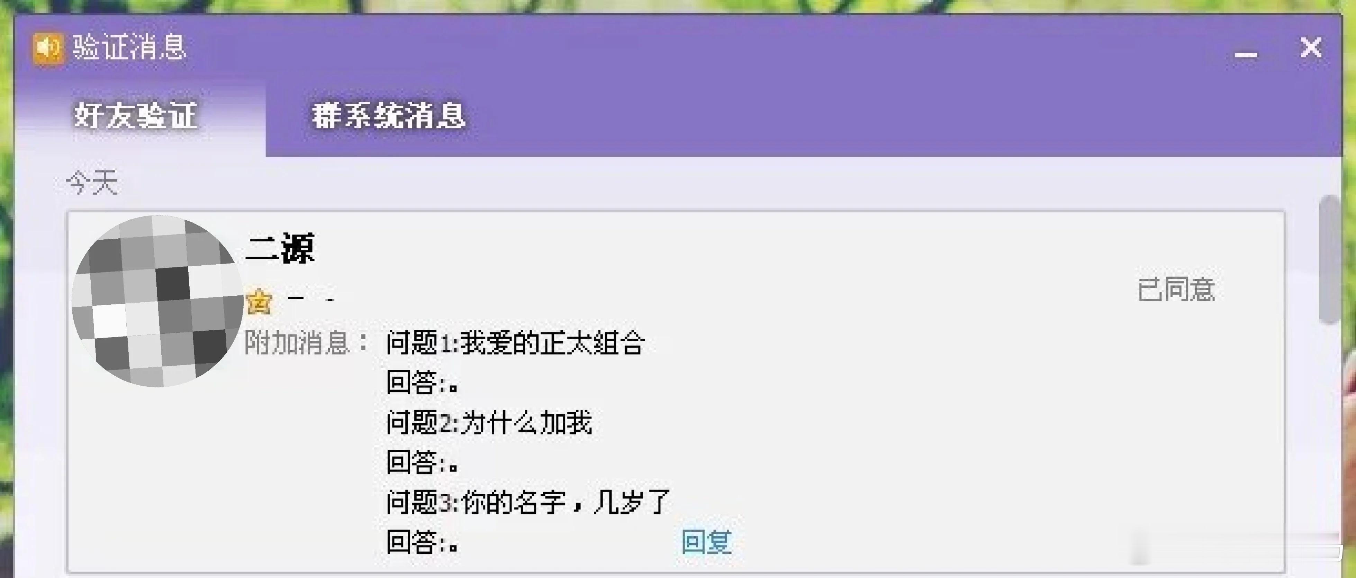Image resolution: width=1356 pixels, height=578 pixels.
Task: Click the 验证消息 window title text
Action: 129,47
